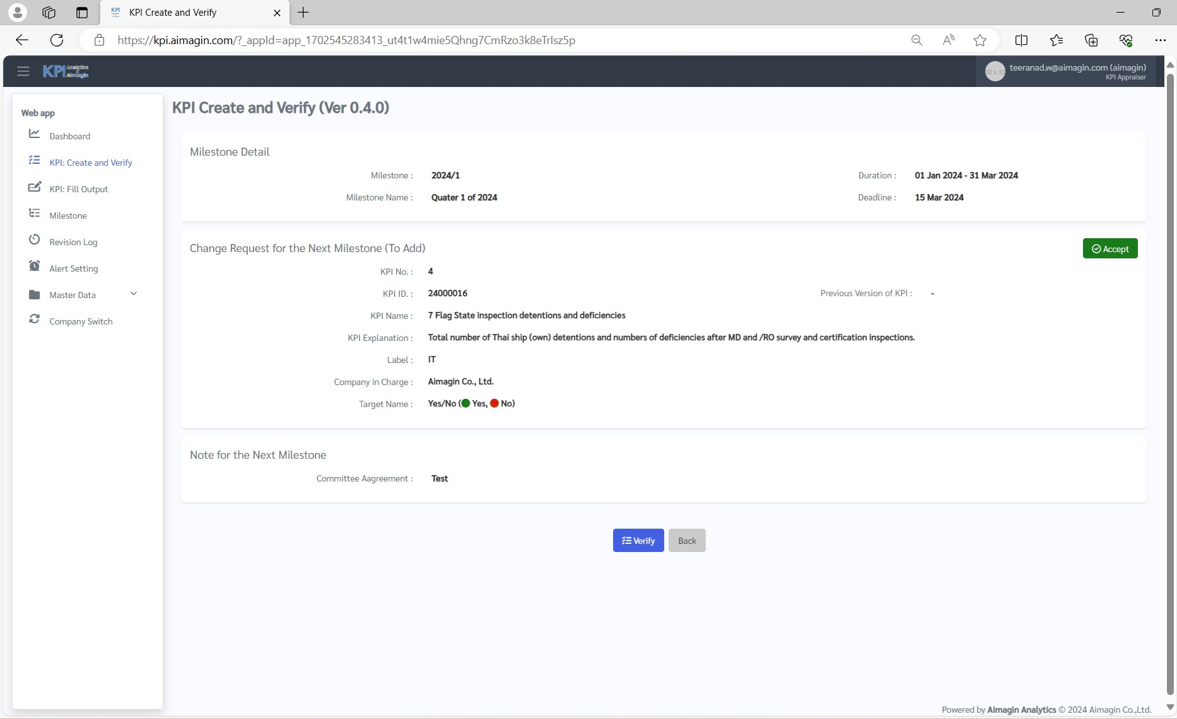Expand the Master Data submenu chevron

134,294
